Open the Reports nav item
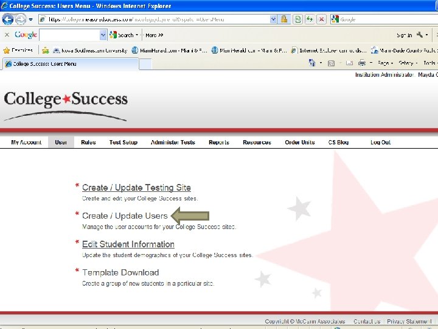Viewport: 438px width, 329px height. pyautogui.click(x=219, y=142)
